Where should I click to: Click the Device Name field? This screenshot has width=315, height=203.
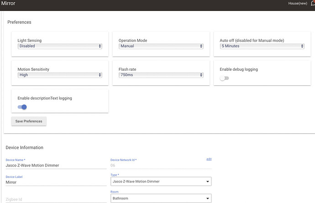point(56,166)
